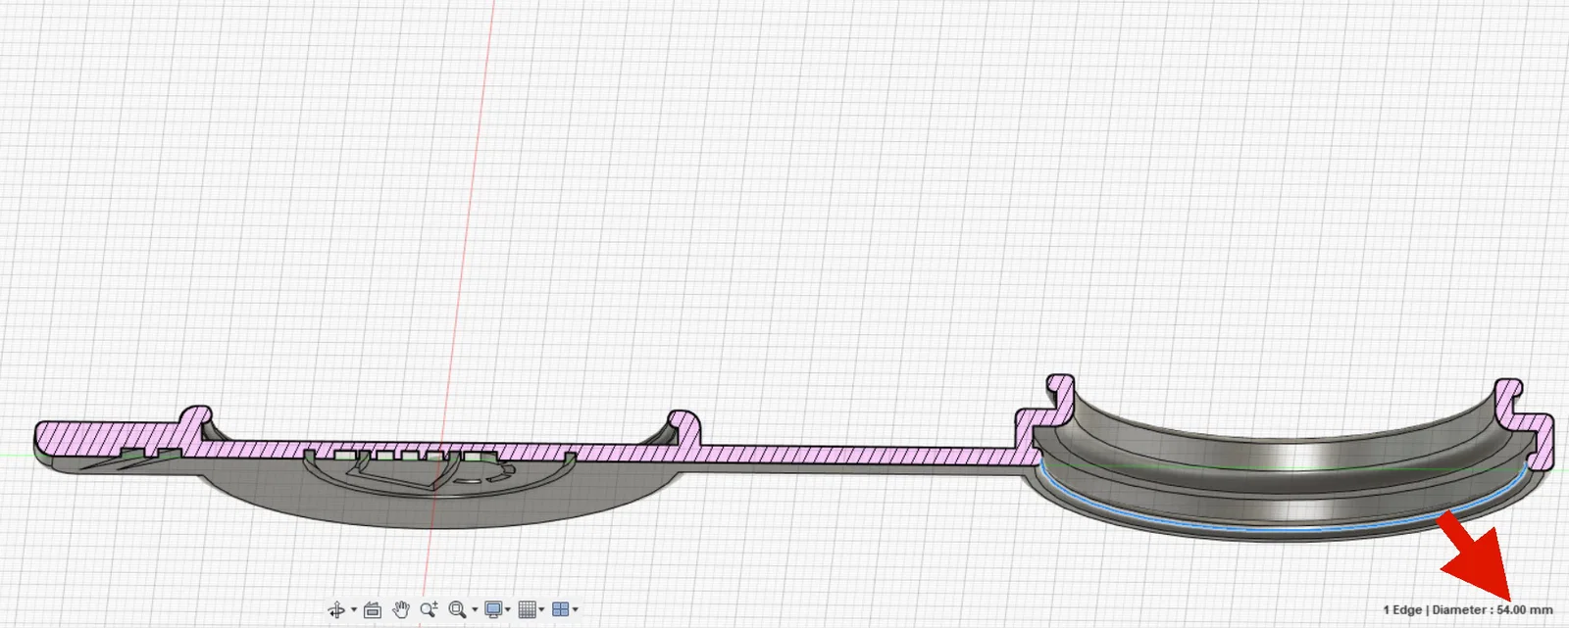
Task: Expand the Viewports dropdown arrow
Action: pos(575,610)
